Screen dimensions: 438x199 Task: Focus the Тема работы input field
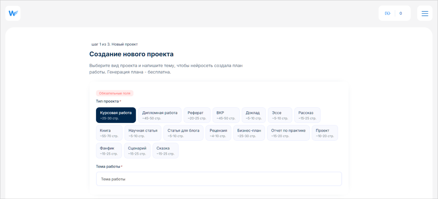[x=219, y=179]
